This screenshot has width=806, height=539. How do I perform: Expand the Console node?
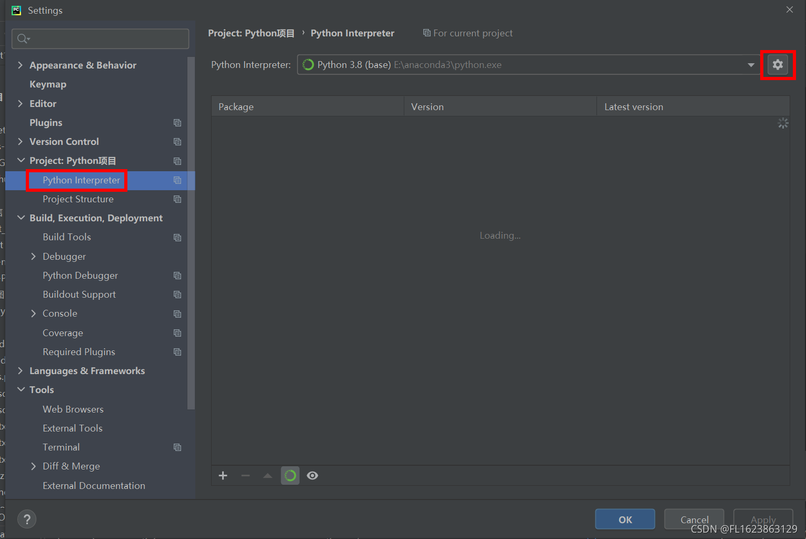coord(33,313)
